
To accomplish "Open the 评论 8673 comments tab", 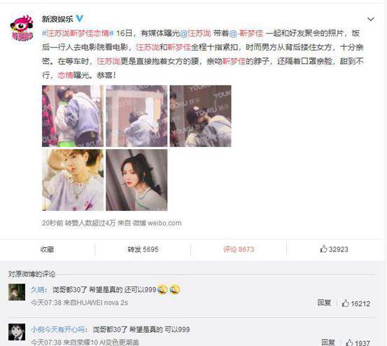I will [x=239, y=249].
